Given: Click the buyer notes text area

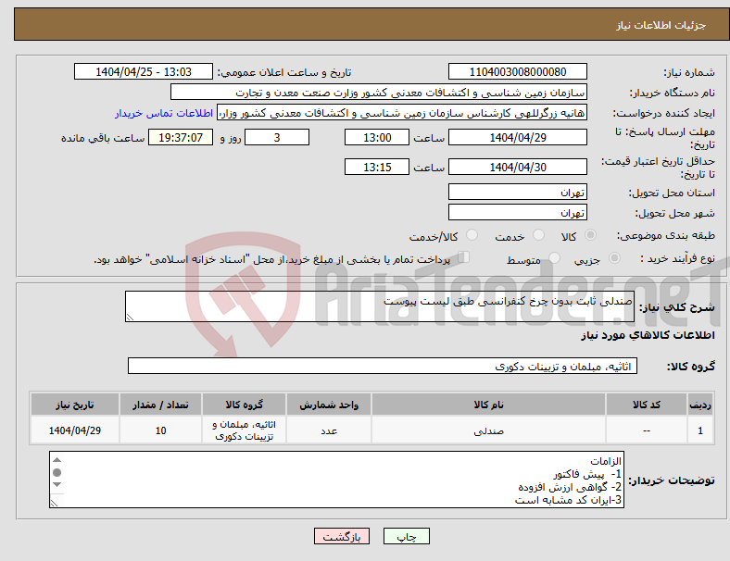Looking at the screenshot, I should coord(336,480).
